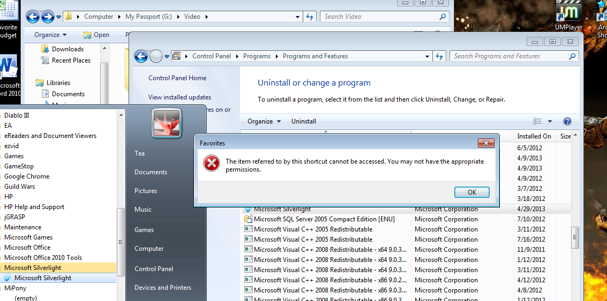
Task: Open UMPlayer desktop shortcut
Action: [568, 16]
